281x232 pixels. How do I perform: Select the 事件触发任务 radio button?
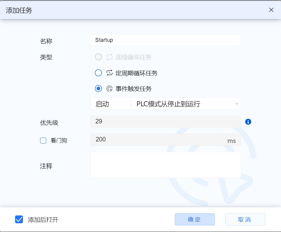point(98,88)
